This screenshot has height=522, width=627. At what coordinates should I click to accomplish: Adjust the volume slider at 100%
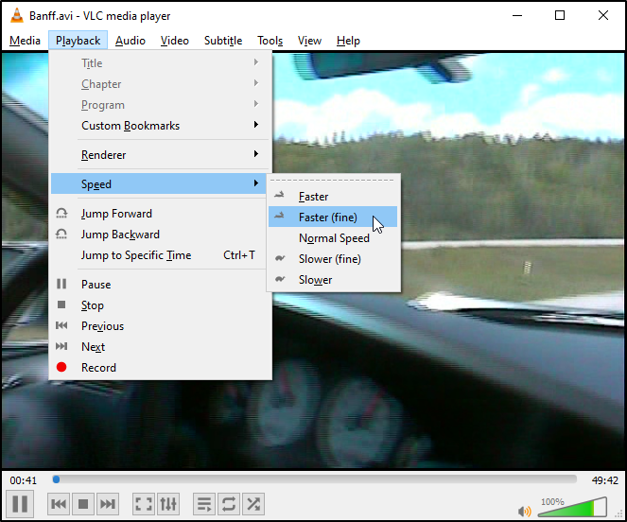(573, 507)
